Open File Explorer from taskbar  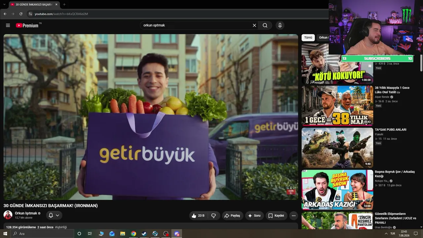point(123,234)
